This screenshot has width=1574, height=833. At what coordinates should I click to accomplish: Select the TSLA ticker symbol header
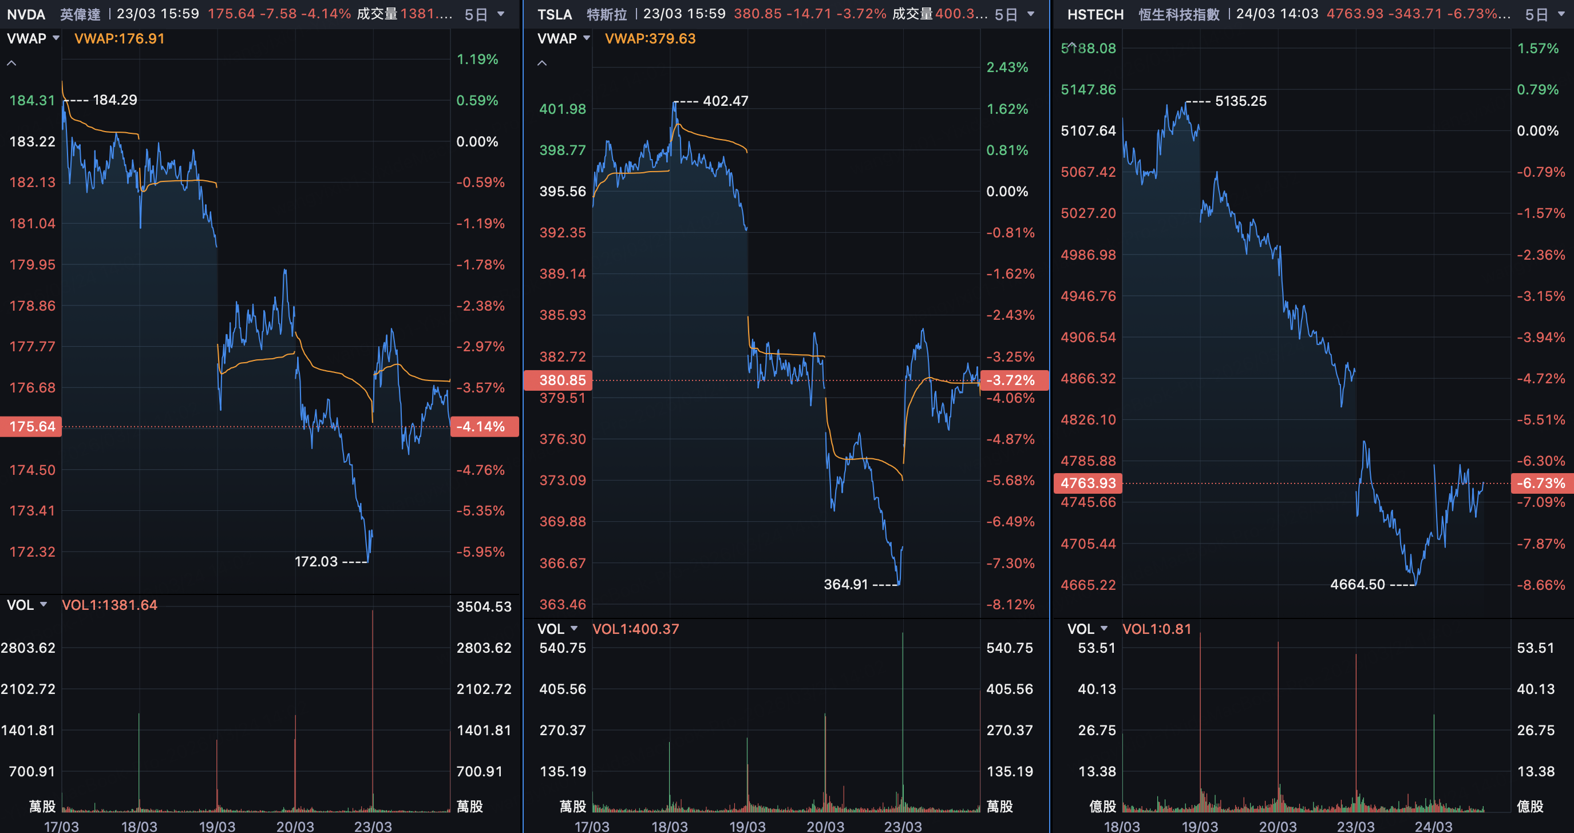coord(555,14)
